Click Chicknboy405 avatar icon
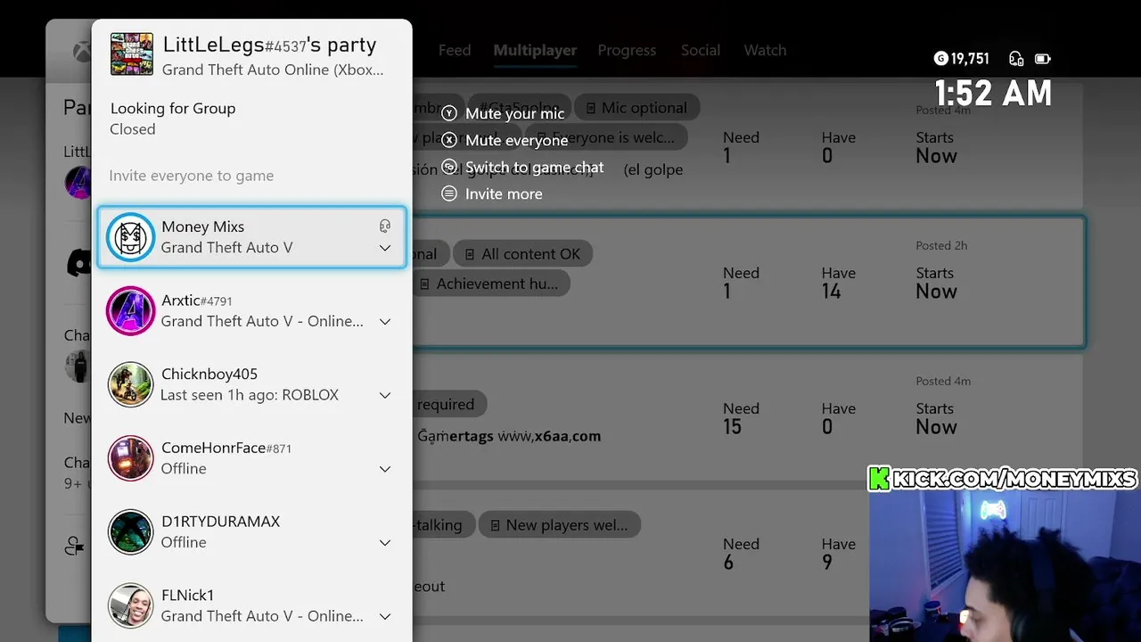Screen dimensions: 1141x642 point(130,384)
